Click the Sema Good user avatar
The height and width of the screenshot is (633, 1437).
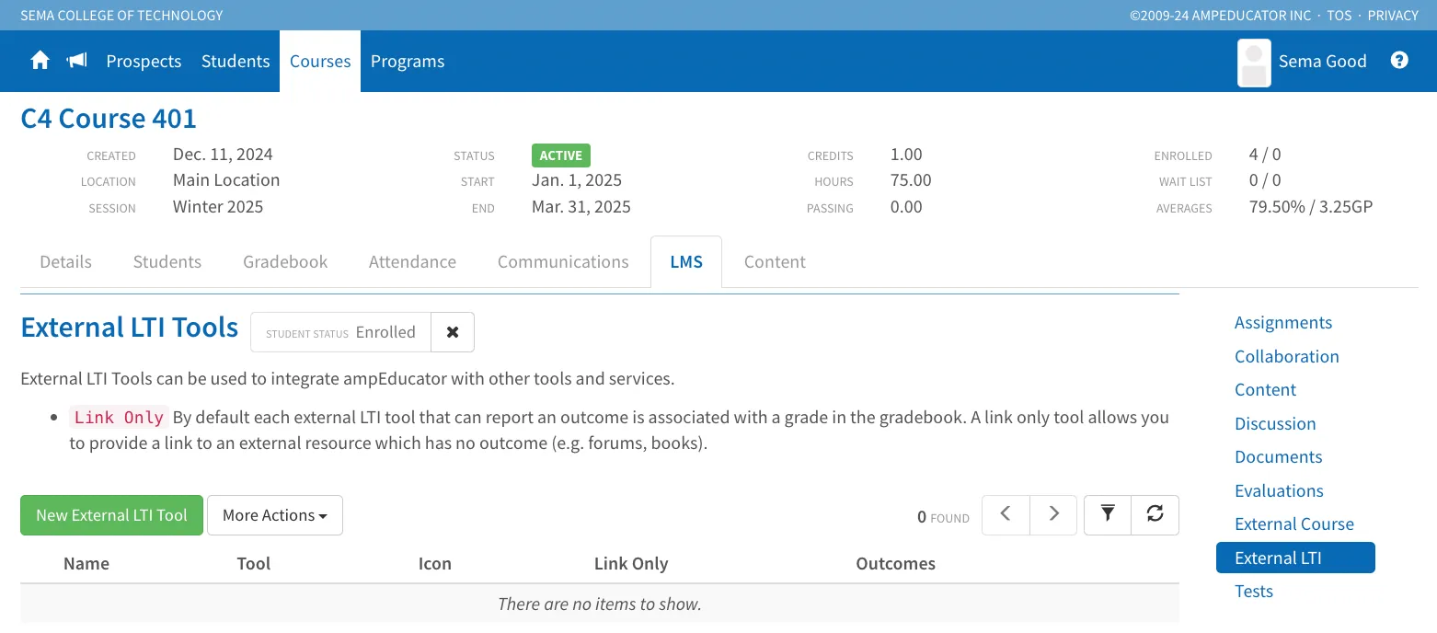point(1254,63)
